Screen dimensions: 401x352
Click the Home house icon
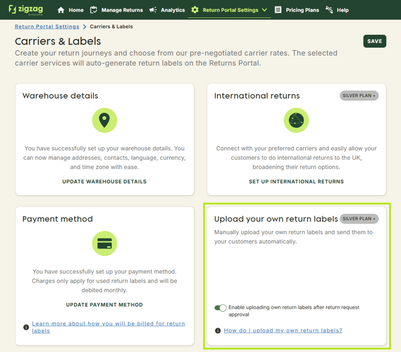(x=61, y=10)
